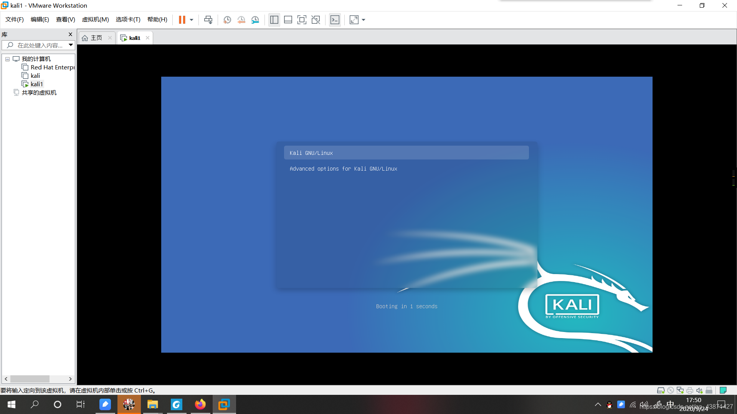Open Firefox from the taskbar
The image size is (737, 414).
[200, 404]
